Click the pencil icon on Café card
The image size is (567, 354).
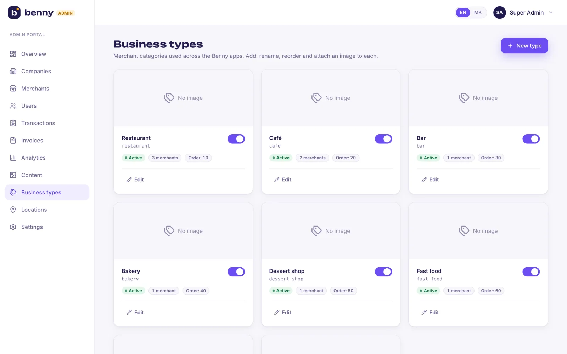coord(277,180)
